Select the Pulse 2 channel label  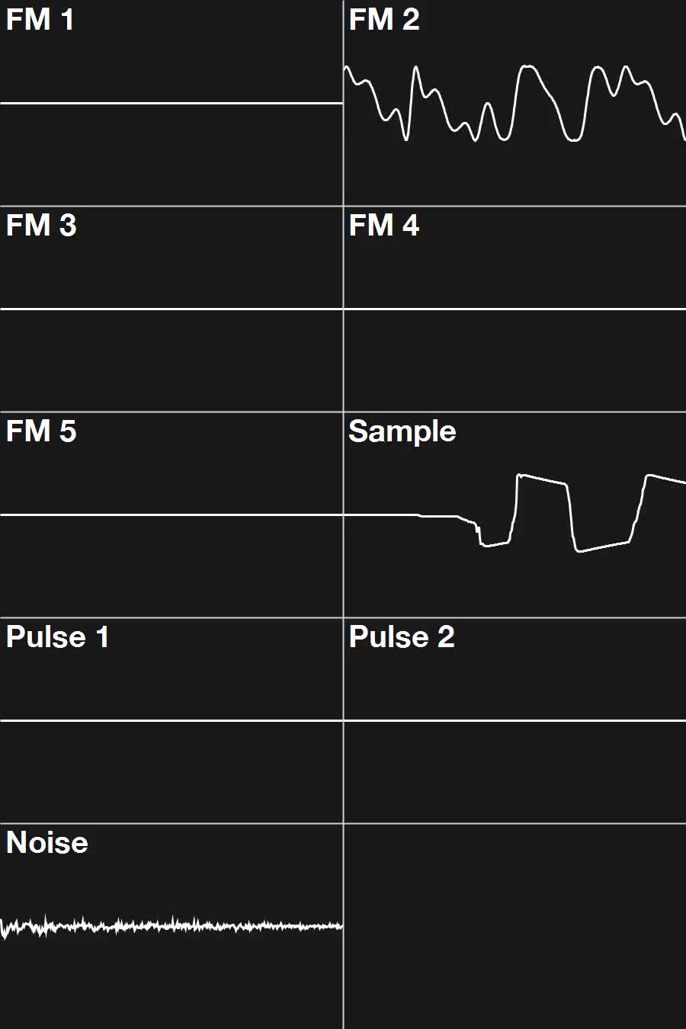tap(401, 637)
